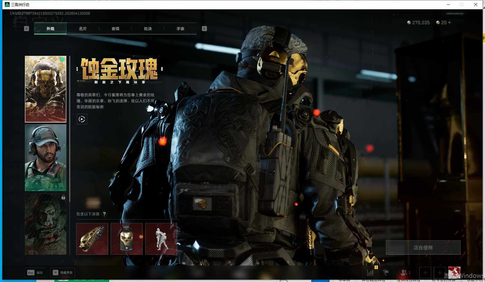This screenshot has width=485, height=282.
Task: Open the team members icon
Action: [x=404, y=273]
